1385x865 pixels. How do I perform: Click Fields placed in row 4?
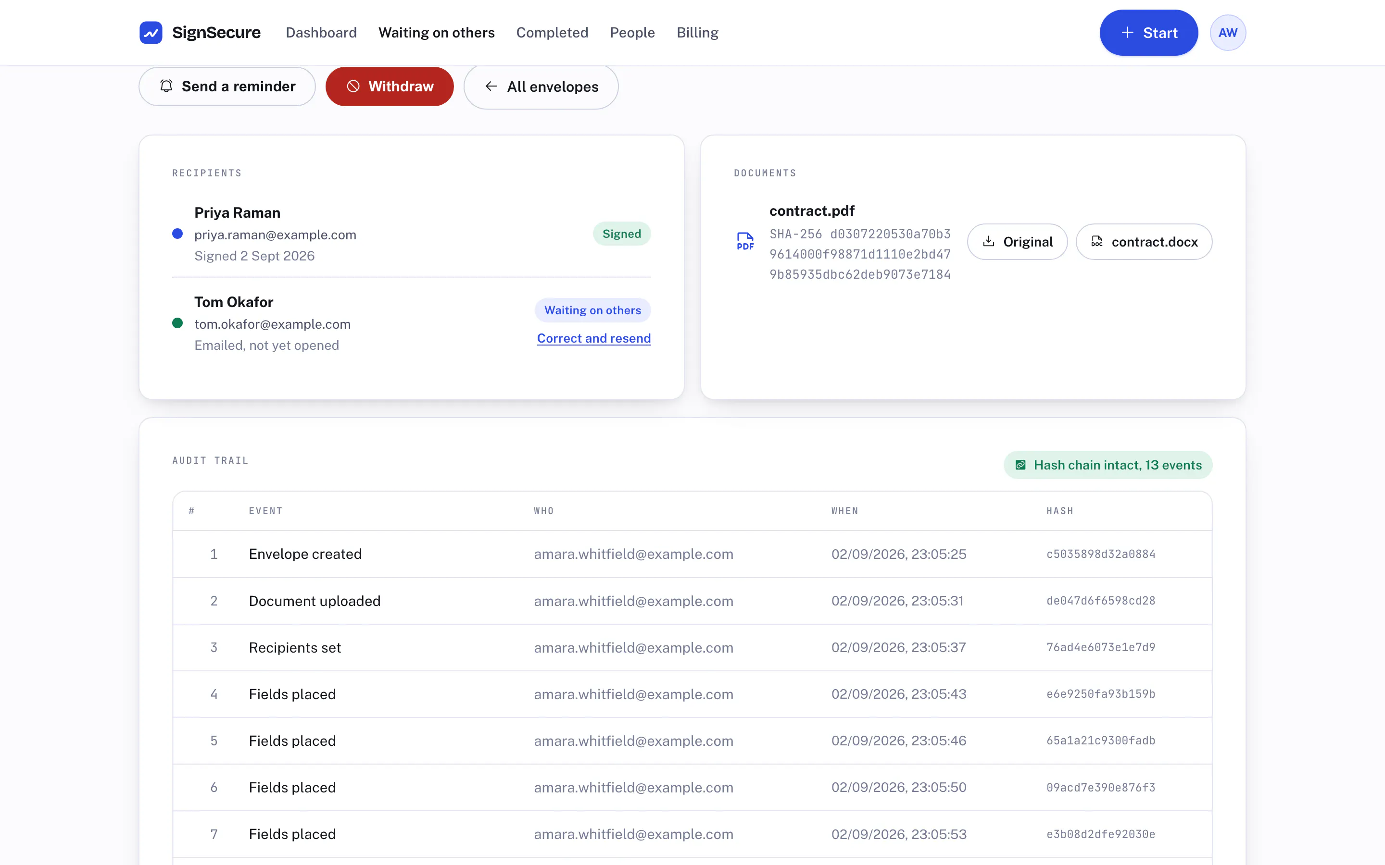[x=292, y=694]
